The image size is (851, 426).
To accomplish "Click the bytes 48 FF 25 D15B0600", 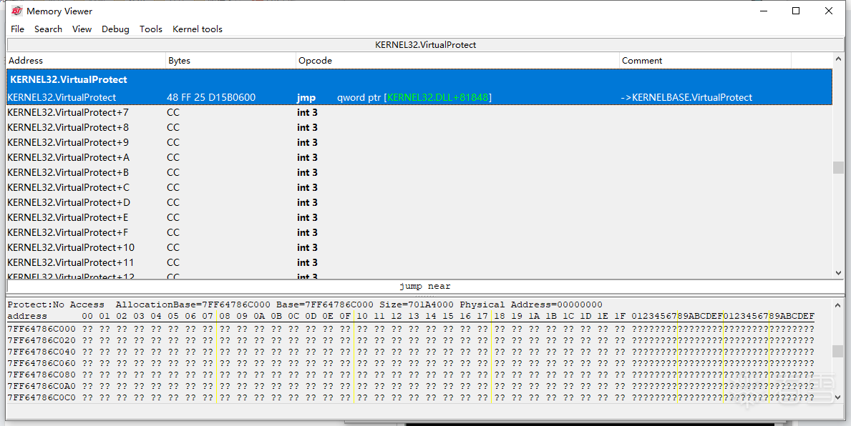I will click(x=211, y=97).
